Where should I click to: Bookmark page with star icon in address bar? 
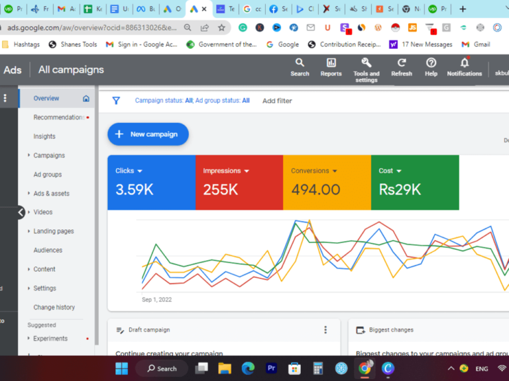221,28
